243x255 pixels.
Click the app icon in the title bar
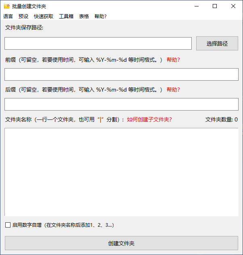click(x=6, y=6)
